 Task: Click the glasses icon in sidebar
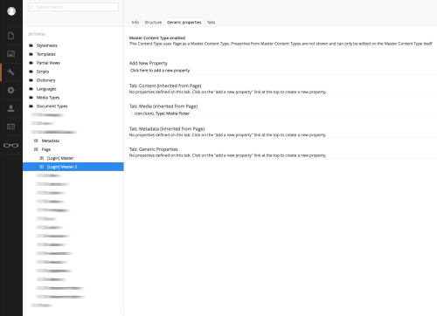(x=10, y=145)
